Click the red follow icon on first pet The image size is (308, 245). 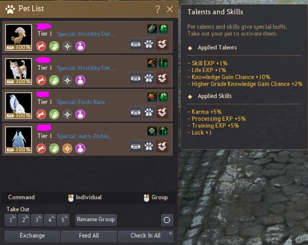pyautogui.click(x=41, y=46)
